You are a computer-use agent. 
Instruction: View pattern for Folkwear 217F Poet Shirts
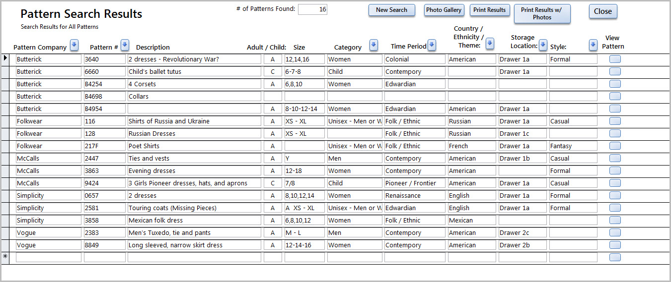click(615, 146)
